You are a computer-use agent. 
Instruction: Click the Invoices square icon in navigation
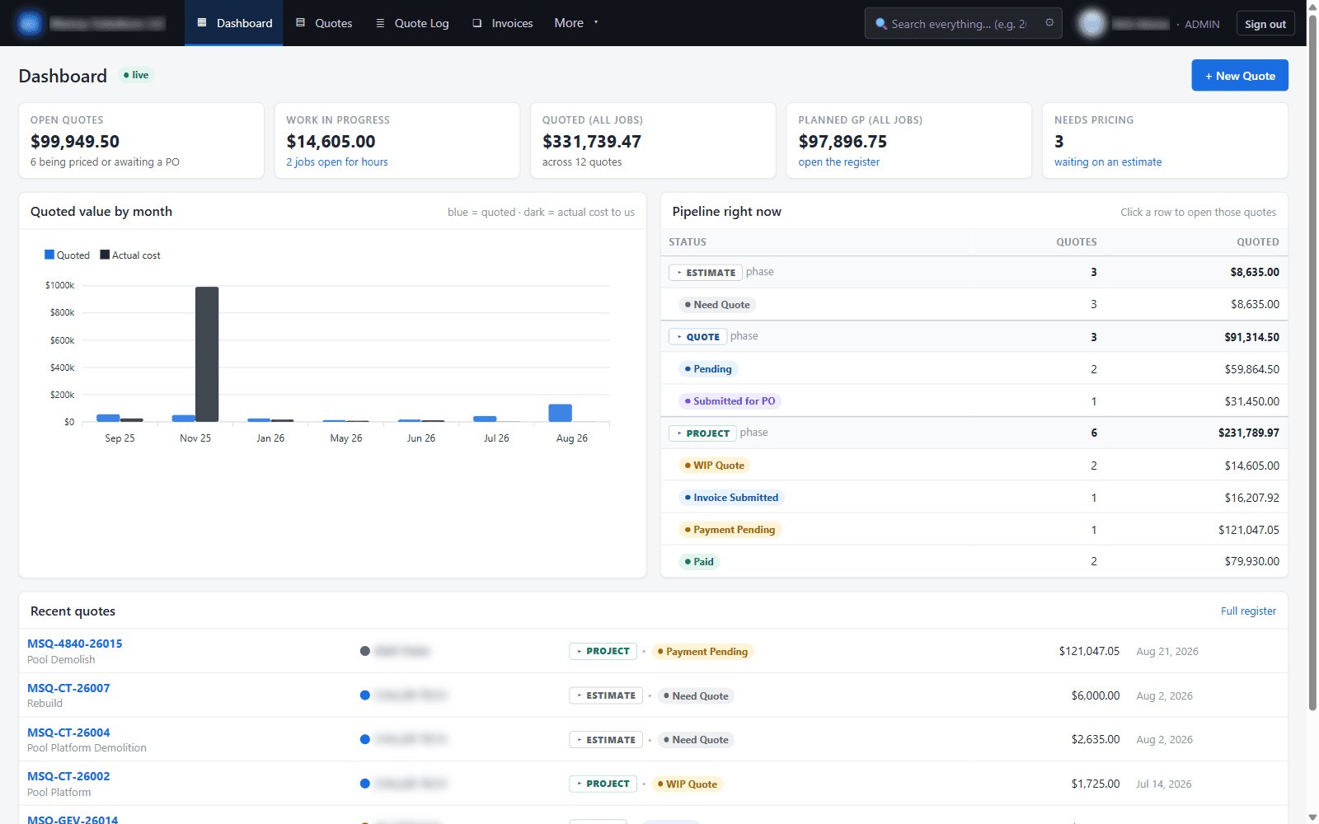pyautogui.click(x=477, y=23)
